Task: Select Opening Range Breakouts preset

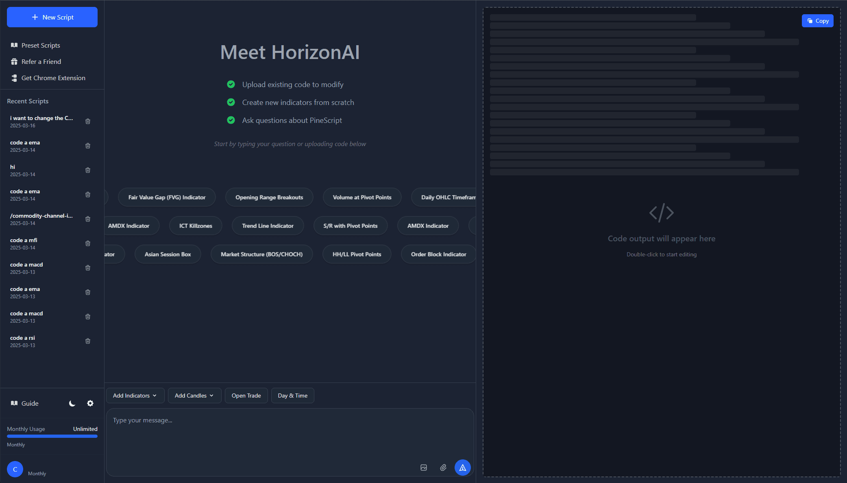Action: pyautogui.click(x=269, y=197)
